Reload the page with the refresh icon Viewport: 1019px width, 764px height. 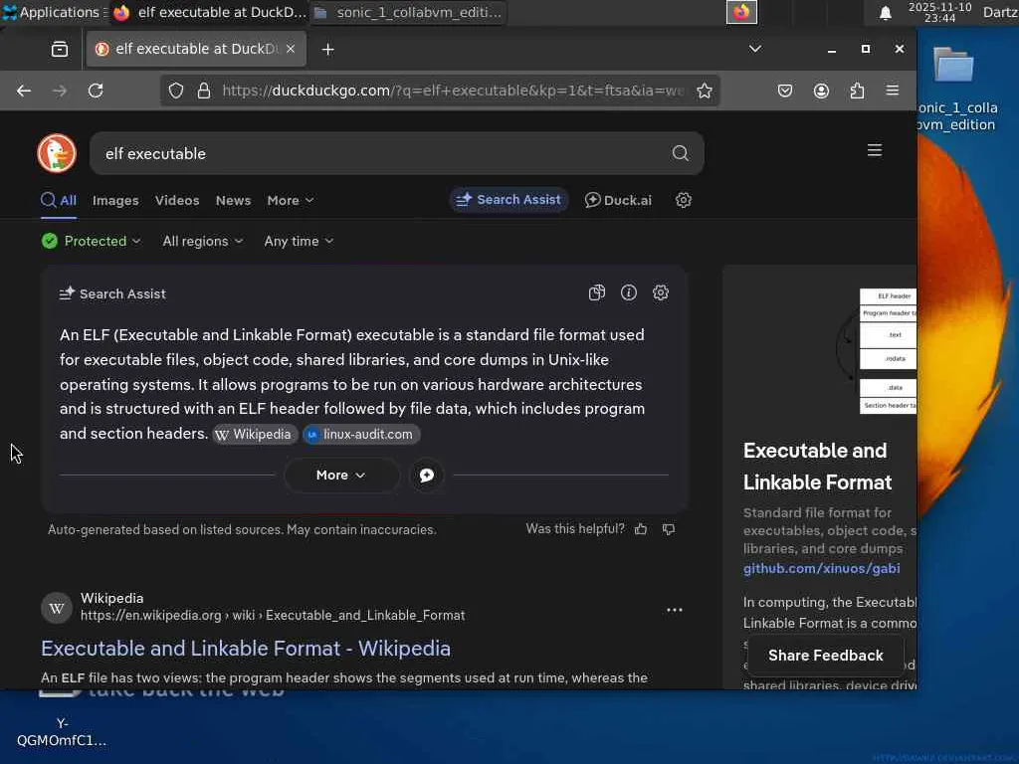pyautogui.click(x=96, y=91)
